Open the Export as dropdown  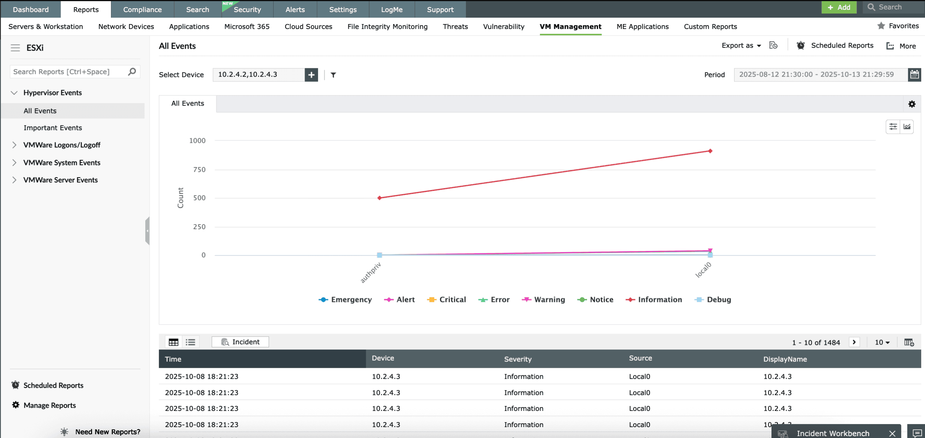(741, 45)
